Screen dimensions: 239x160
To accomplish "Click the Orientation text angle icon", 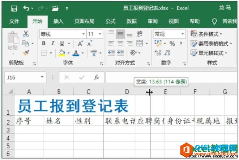I will point(133,53).
